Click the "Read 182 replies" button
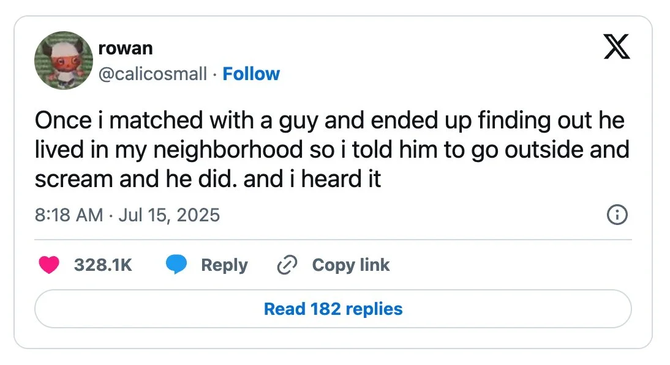670x365 pixels. click(333, 309)
